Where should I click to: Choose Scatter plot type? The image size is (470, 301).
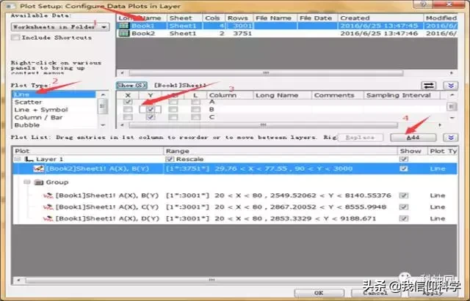point(54,103)
